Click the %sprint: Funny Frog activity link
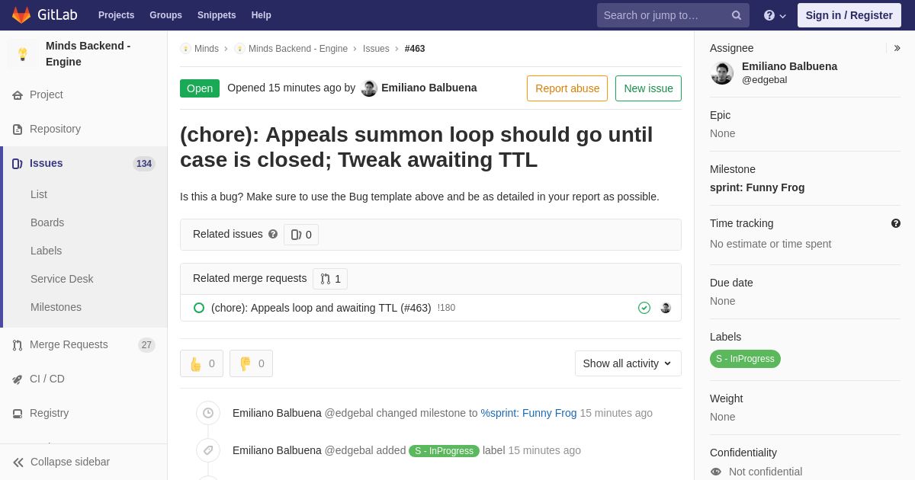The width and height of the screenshot is (915, 480). click(x=528, y=413)
